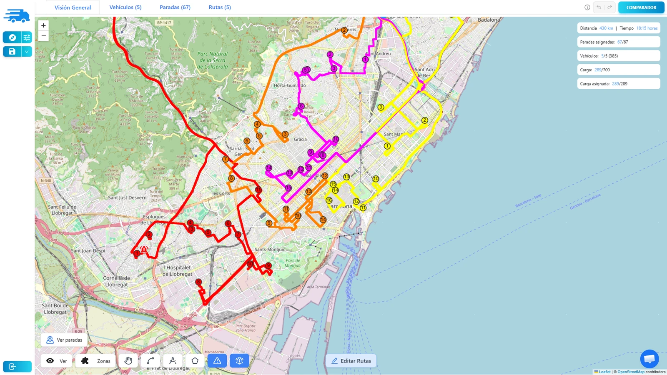Screen dimensions: 667x375
Task: Toggle the alarm bell notifications
Action: 239,361
